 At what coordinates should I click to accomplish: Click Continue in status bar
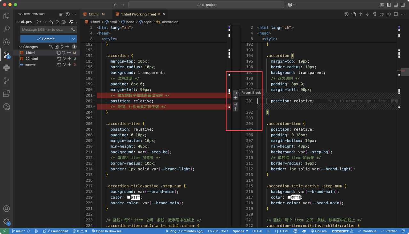[x=367, y=231]
